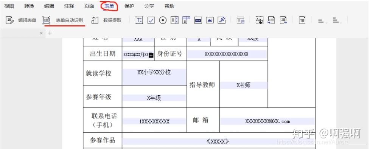Select the push button field tool
The height and width of the screenshot is (149, 370).
(198, 20)
